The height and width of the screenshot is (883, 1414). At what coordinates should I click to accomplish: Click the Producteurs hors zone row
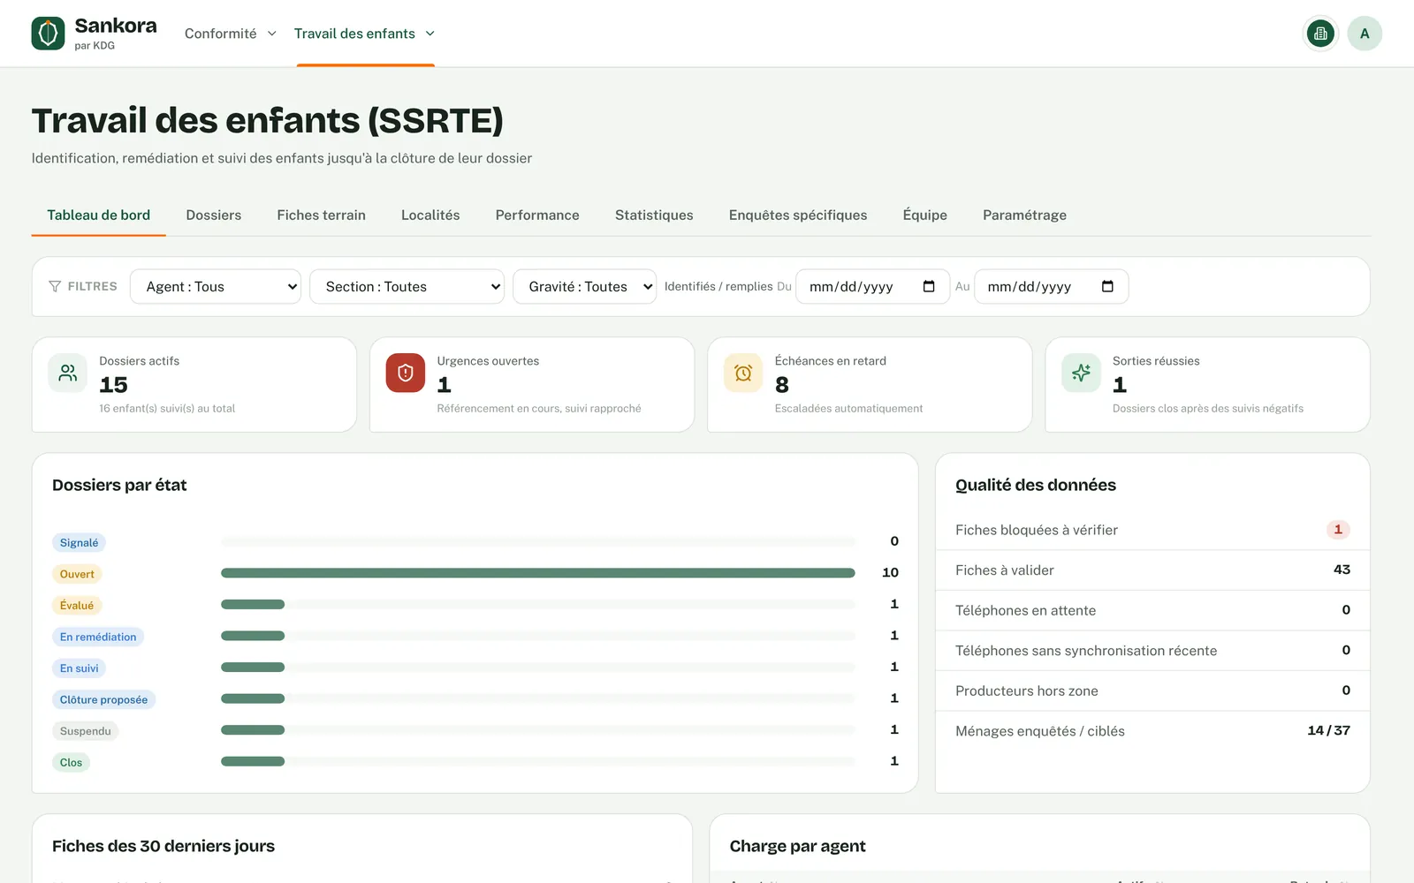point(1152,691)
